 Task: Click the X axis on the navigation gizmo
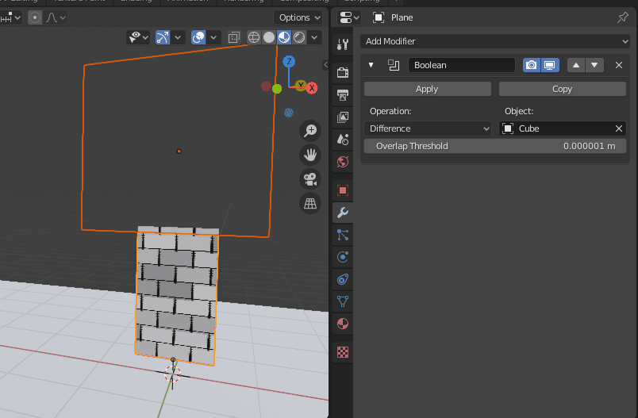point(312,88)
